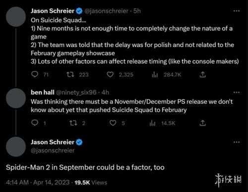
Task: Click Jason Schreier name on top tweet
Action: coord(53,11)
